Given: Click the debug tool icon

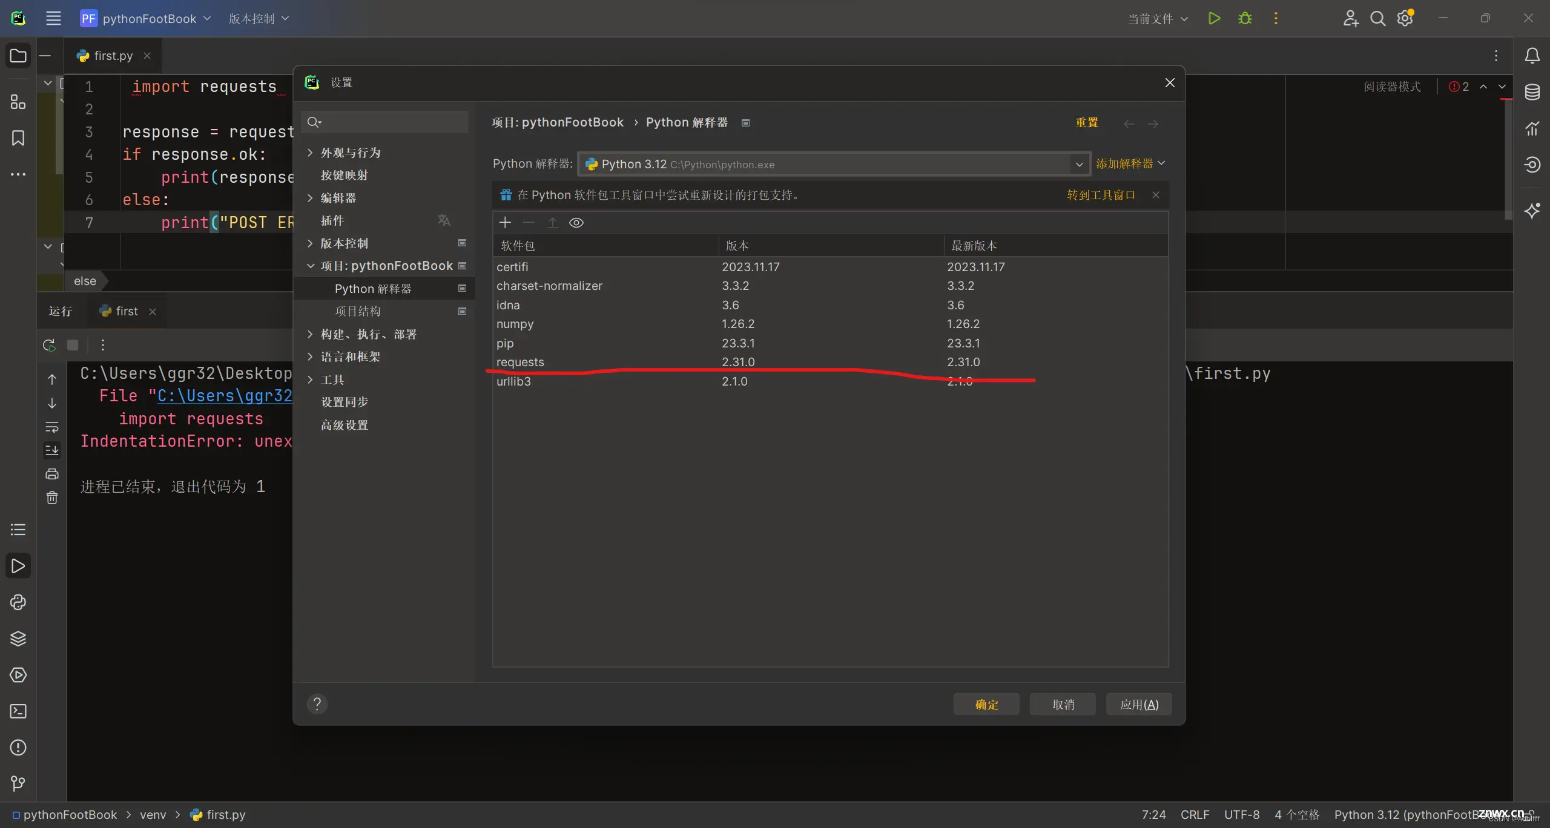Looking at the screenshot, I should point(1244,18).
